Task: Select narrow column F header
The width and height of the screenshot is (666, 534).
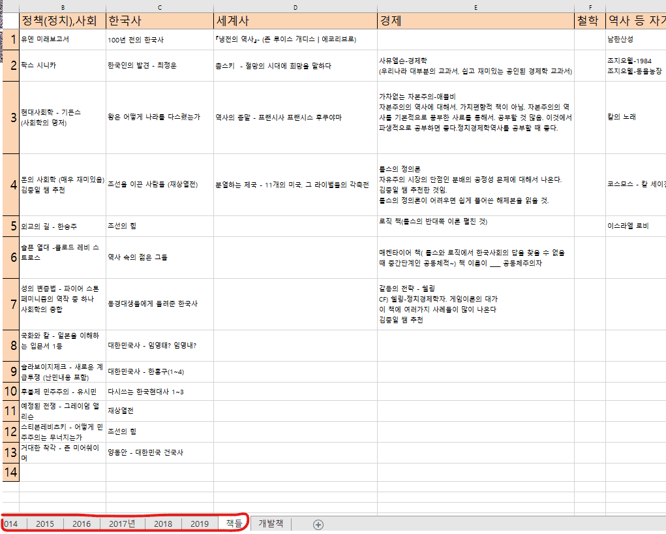Action: click(x=590, y=7)
